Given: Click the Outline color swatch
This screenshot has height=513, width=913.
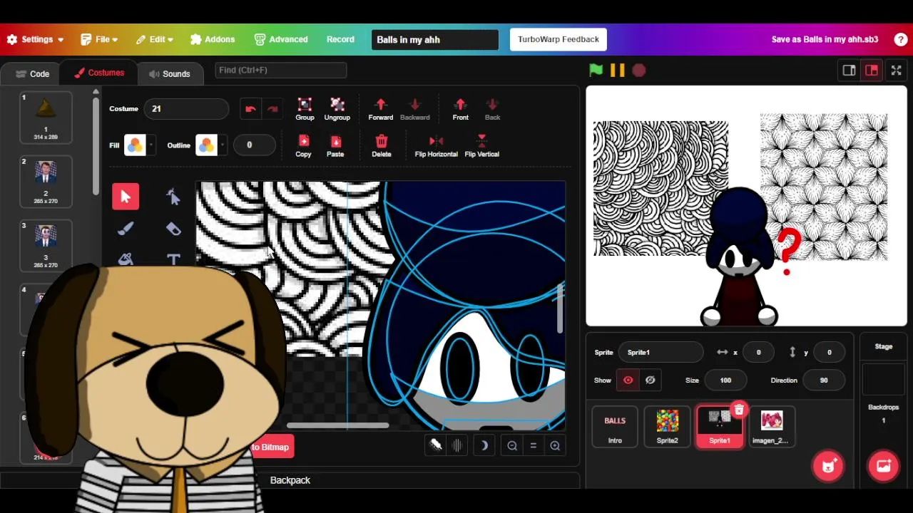Looking at the screenshot, I should coord(206,145).
